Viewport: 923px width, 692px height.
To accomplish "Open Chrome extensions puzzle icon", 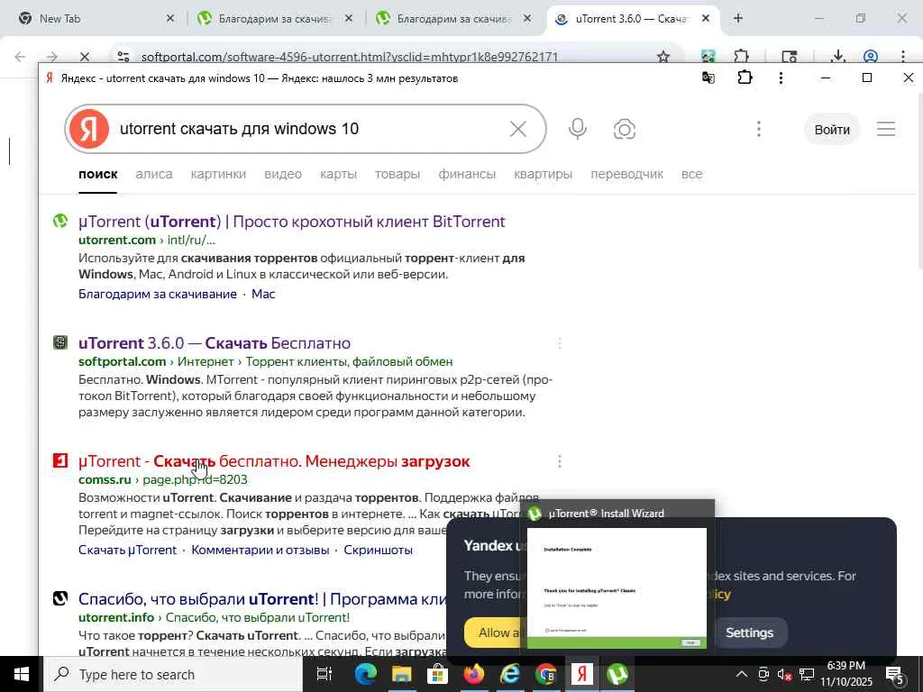I will [741, 57].
